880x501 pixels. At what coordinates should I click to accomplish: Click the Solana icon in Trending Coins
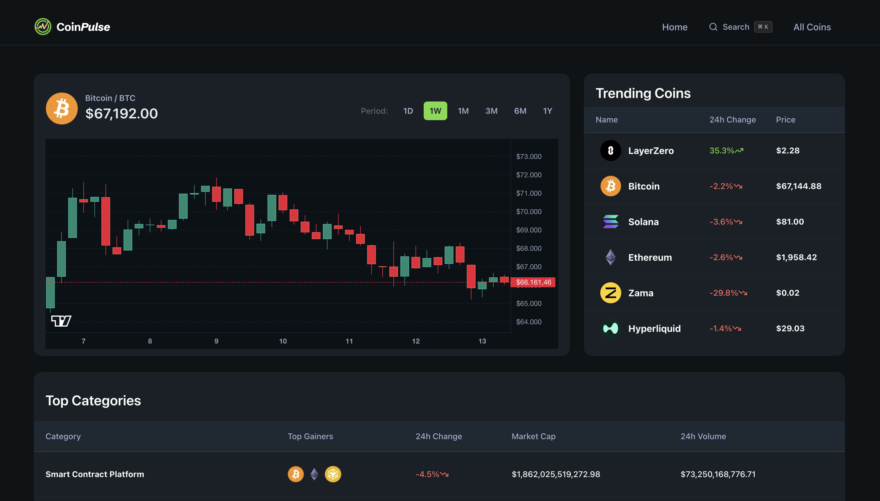coord(610,222)
